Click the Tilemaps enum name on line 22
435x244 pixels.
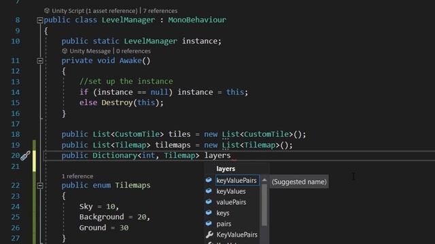[x=133, y=185]
